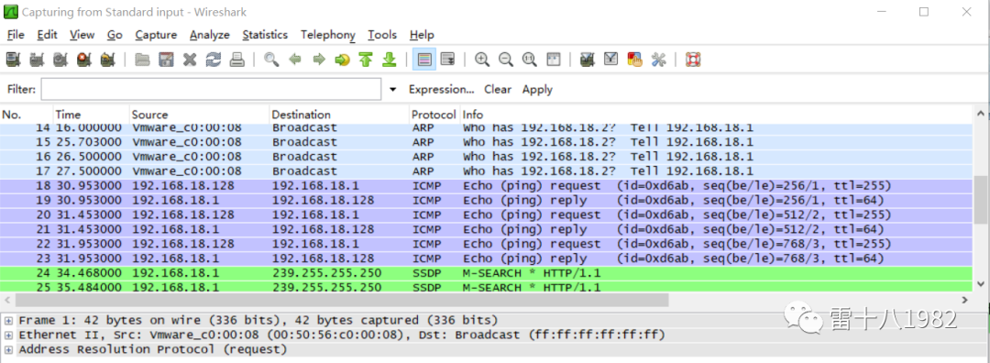Image resolution: width=990 pixels, height=363 pixels.
Task: Sort by the Time column header
Action: [x=91, y=115]
